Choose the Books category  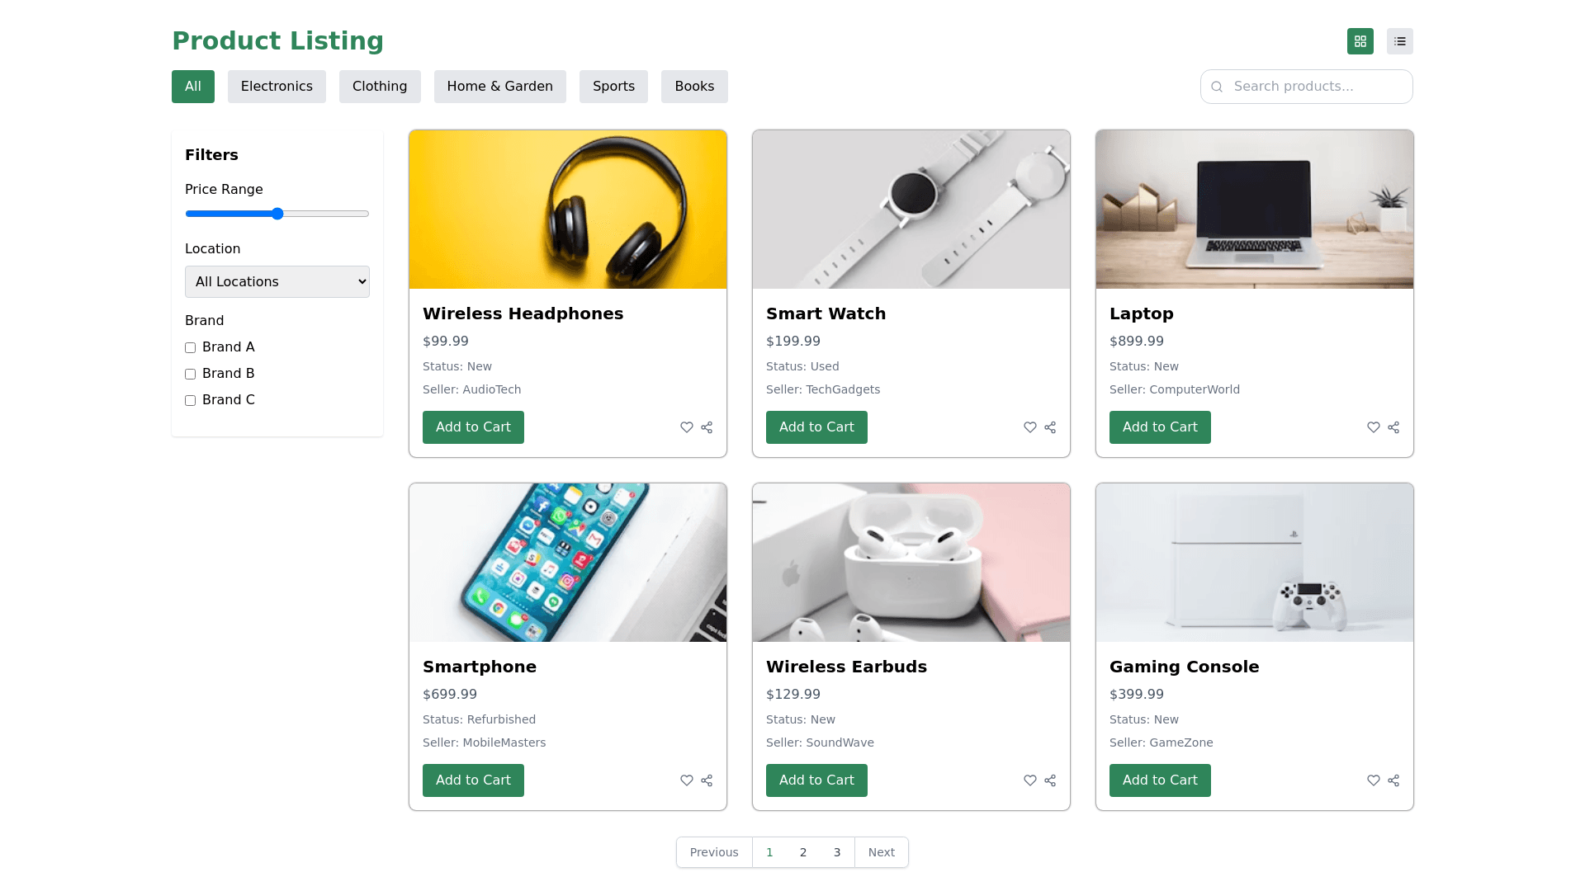coord(694,87)
